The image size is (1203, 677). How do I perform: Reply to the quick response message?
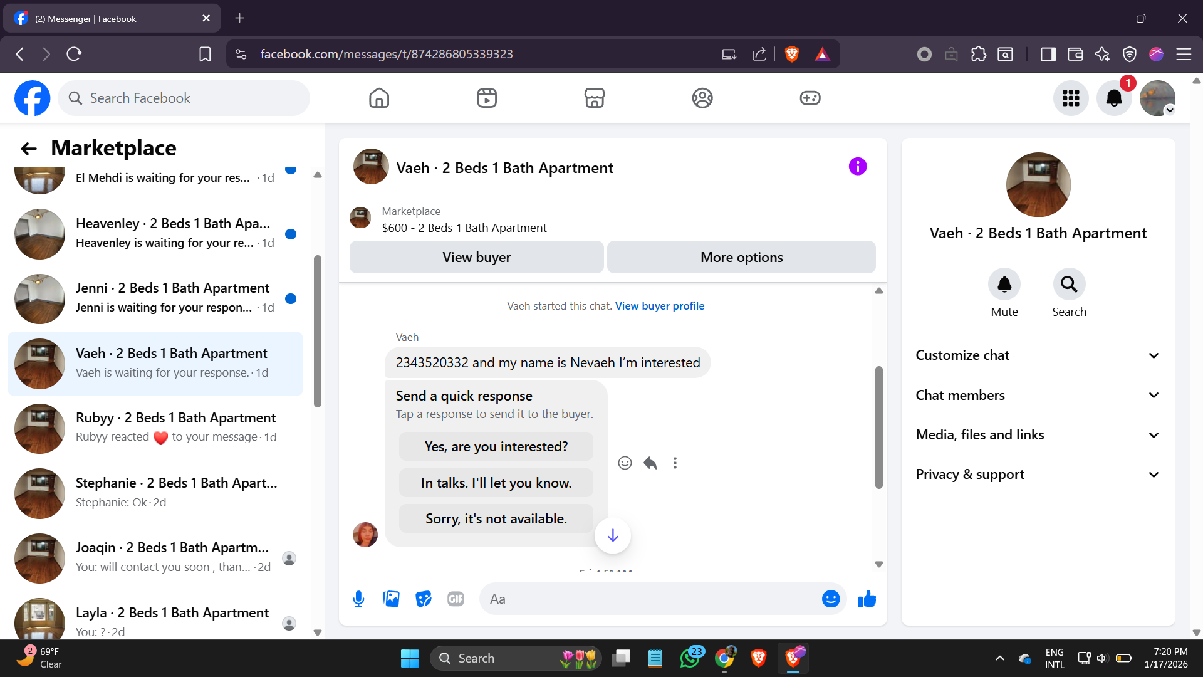[x=650, y=463]
